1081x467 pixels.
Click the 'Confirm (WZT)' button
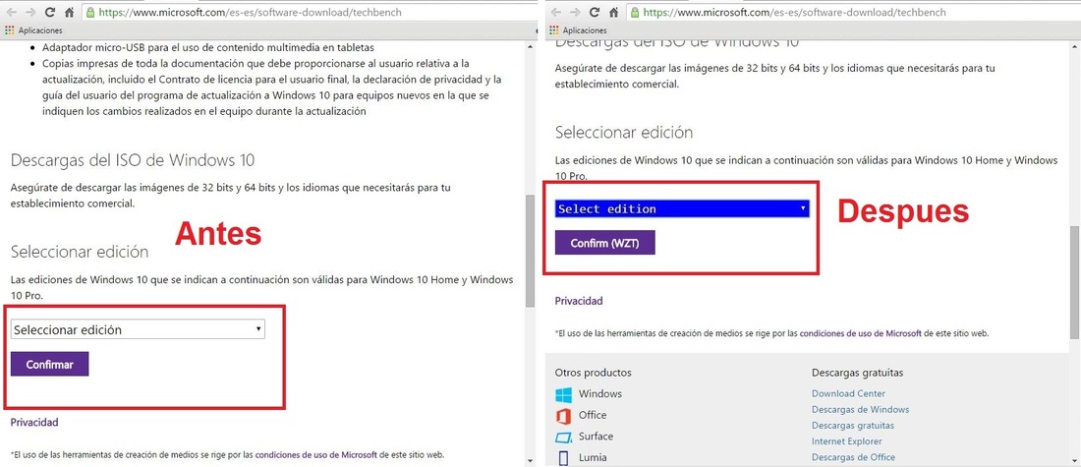pyautogui.click(x=604, y=243)
